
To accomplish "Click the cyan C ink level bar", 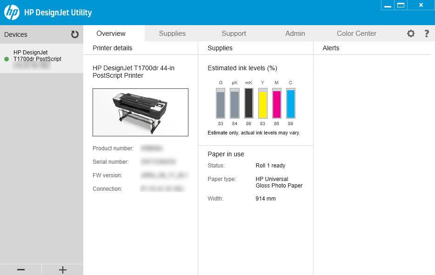I will coord(291,103).
